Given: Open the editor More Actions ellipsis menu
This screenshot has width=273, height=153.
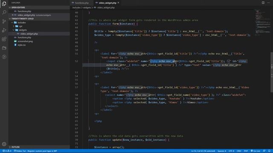Looking at the screenshot, I should click(x=268, y=3).
